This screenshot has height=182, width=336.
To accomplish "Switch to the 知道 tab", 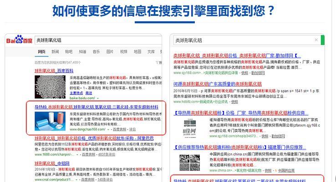I will click(82, 51).
